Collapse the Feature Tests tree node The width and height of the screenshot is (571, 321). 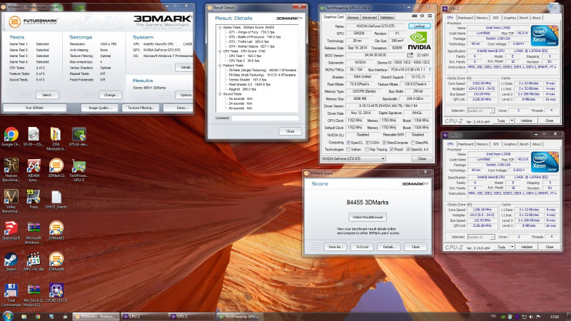tap(220, 66)
